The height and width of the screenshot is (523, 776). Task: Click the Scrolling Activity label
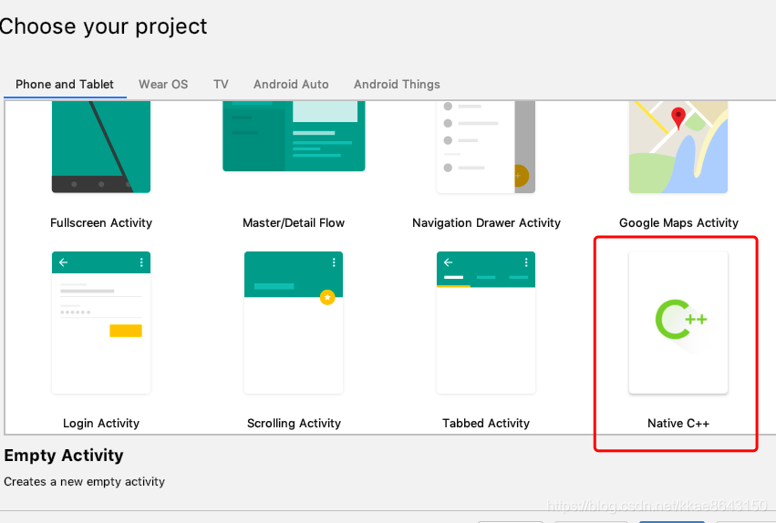click(x=294, y=423)
